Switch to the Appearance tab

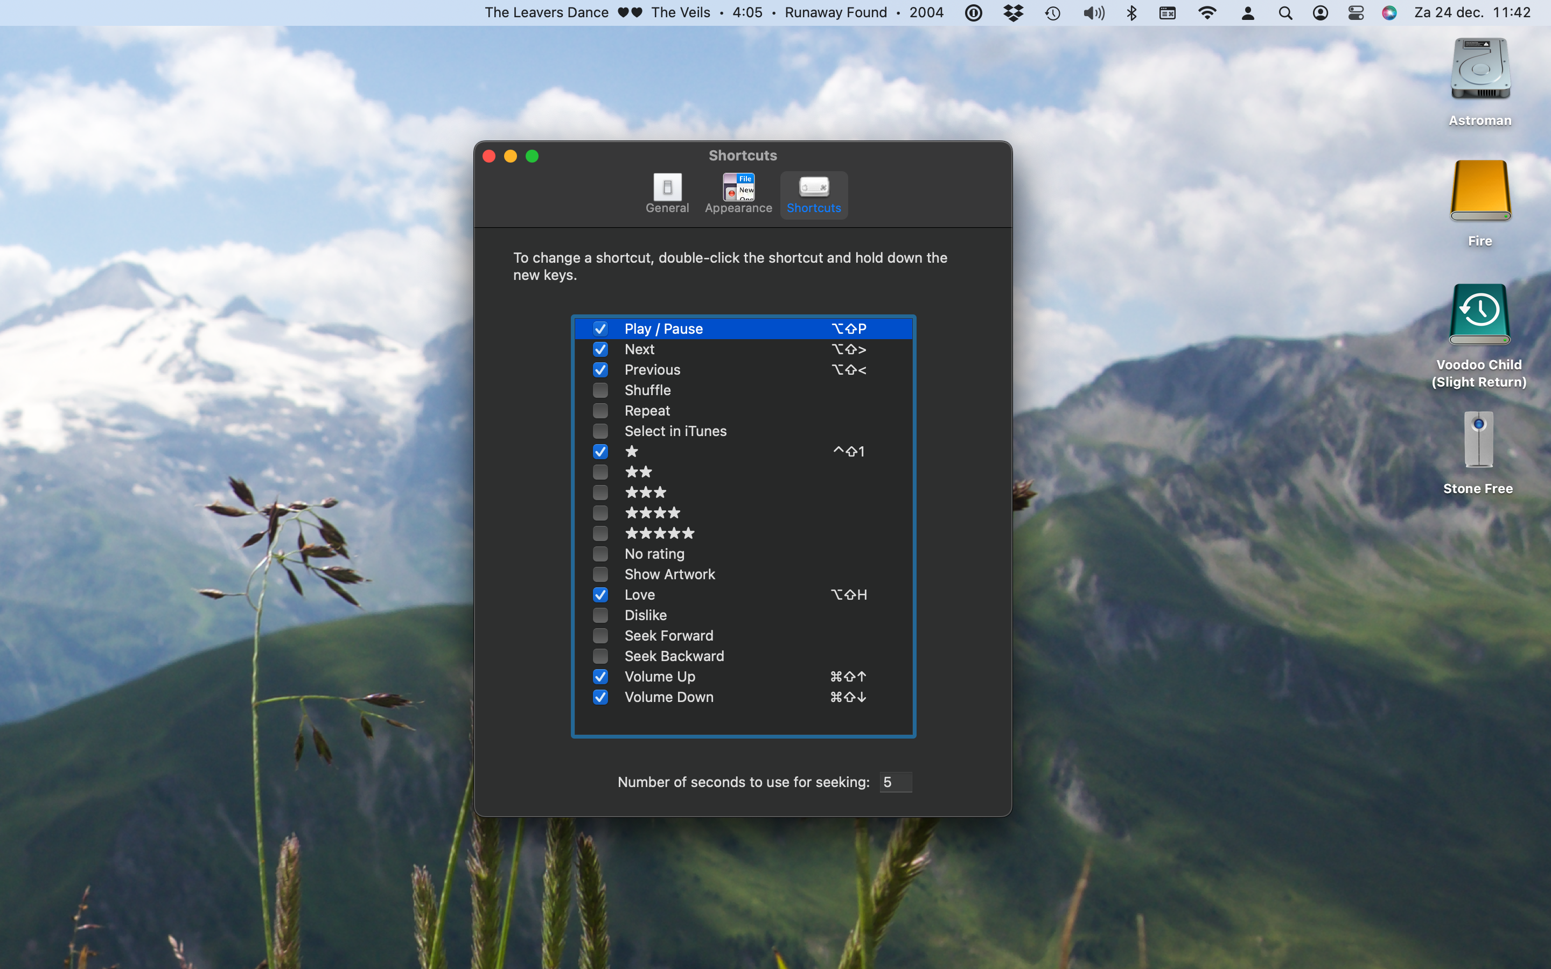point(738,194)
